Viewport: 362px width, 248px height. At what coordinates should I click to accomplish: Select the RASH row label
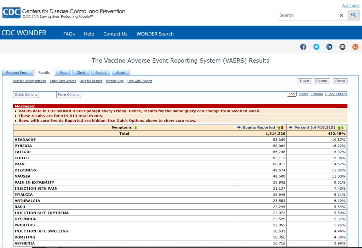click(x=20, y=207)
